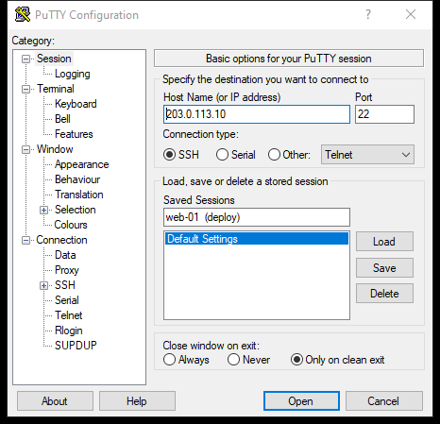Select the Serial connection type radio button

pyautogui.click(x=222, y=155)
